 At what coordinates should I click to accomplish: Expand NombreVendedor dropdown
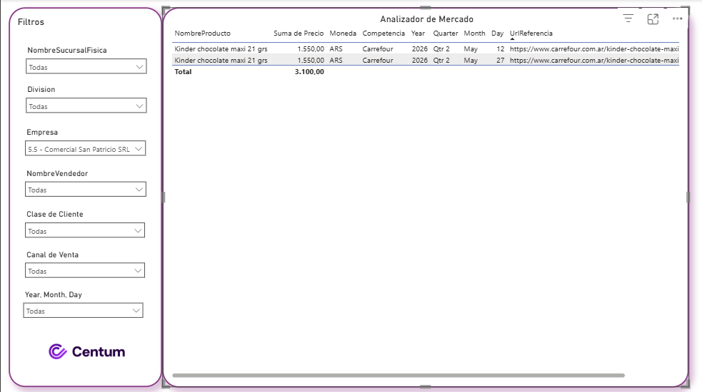[86, 190]
